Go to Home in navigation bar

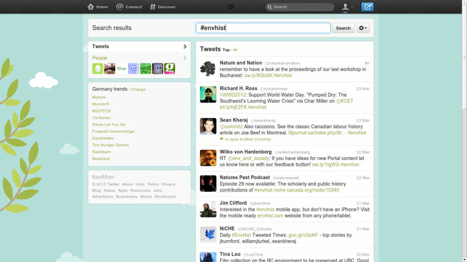click(98, 6)
